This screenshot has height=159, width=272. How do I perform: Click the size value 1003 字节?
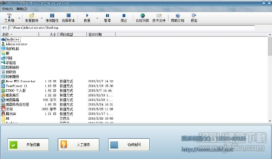[x=49, y=109]
